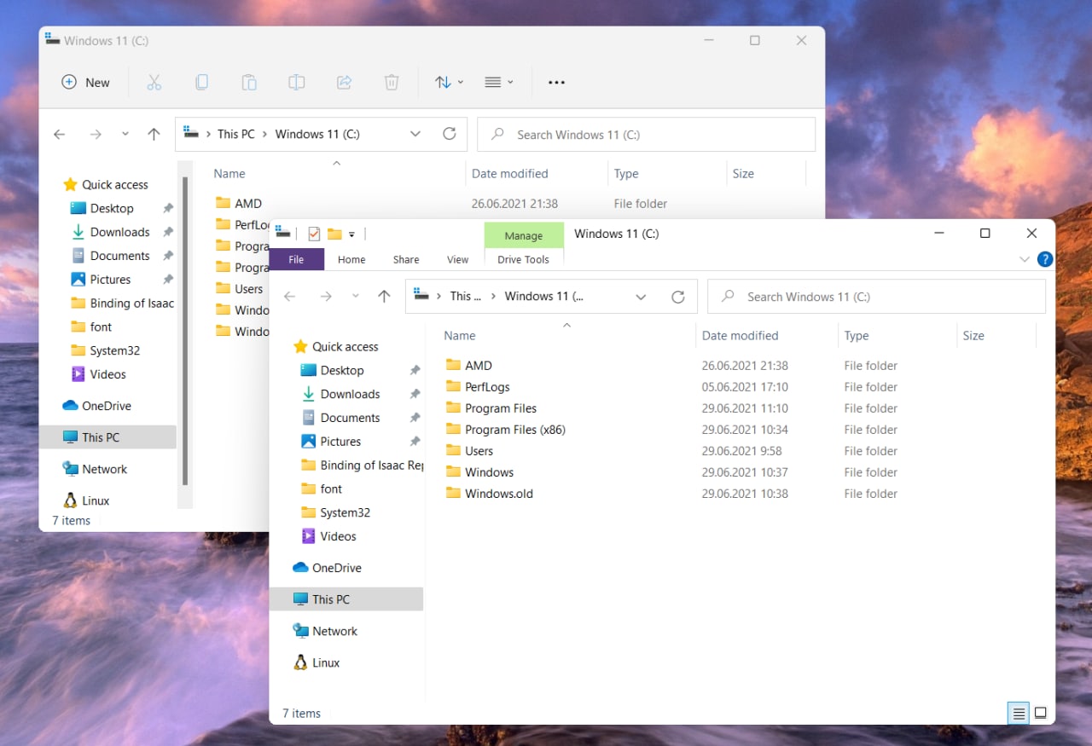This screenshot has width=1092, height=746.
Task: Open the Drive Tools ribbon tab
Action: (x=524, y=259)
